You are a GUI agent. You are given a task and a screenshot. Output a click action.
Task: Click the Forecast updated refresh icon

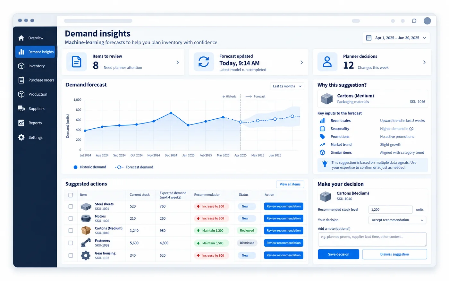[x=204, y=62]
